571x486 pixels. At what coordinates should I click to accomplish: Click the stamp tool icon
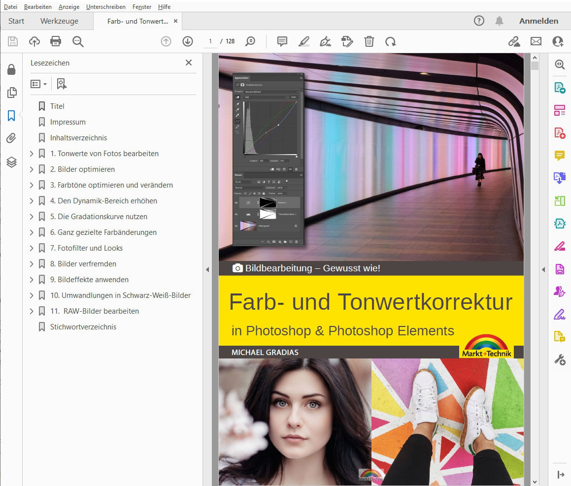347,41
